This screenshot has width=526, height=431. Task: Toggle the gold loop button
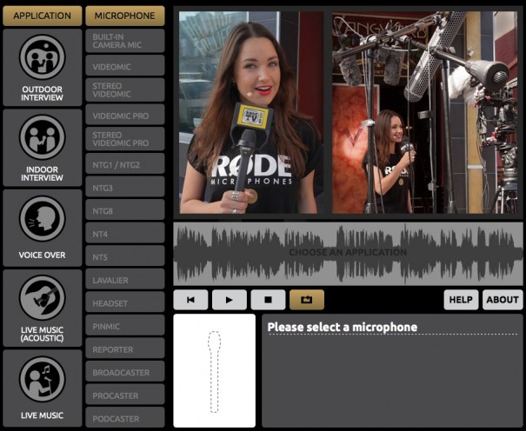(x=307, y=300)
